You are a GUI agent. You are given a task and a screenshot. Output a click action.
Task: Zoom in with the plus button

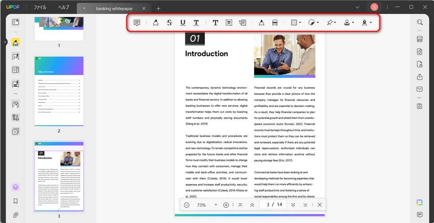click(226, 205)
